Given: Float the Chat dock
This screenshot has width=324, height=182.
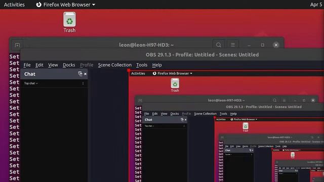Looking at the screenshot, I should coord(80,74).
